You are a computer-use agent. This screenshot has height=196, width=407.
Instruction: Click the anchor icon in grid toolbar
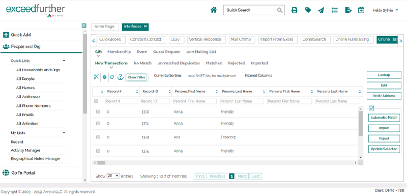click(x=120, y=77)
